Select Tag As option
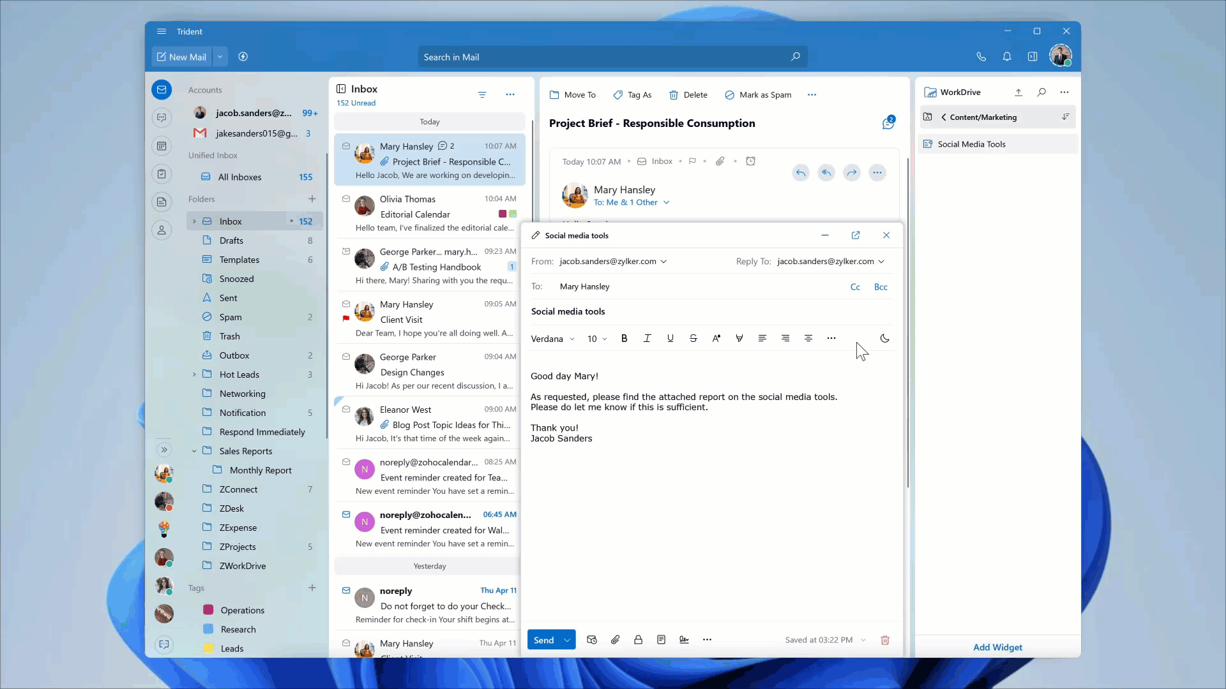The image size is (1226, 689). [x=632, y=95]
